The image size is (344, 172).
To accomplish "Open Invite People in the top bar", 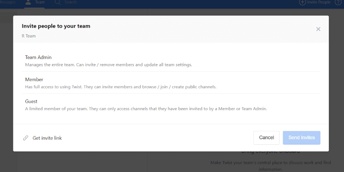I will coord(319,2).
